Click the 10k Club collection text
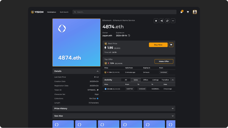Image resolution: width=228 pixels, height=128 pixels. 93,98
